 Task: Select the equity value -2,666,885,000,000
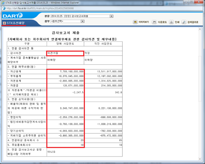coord(71,81)
